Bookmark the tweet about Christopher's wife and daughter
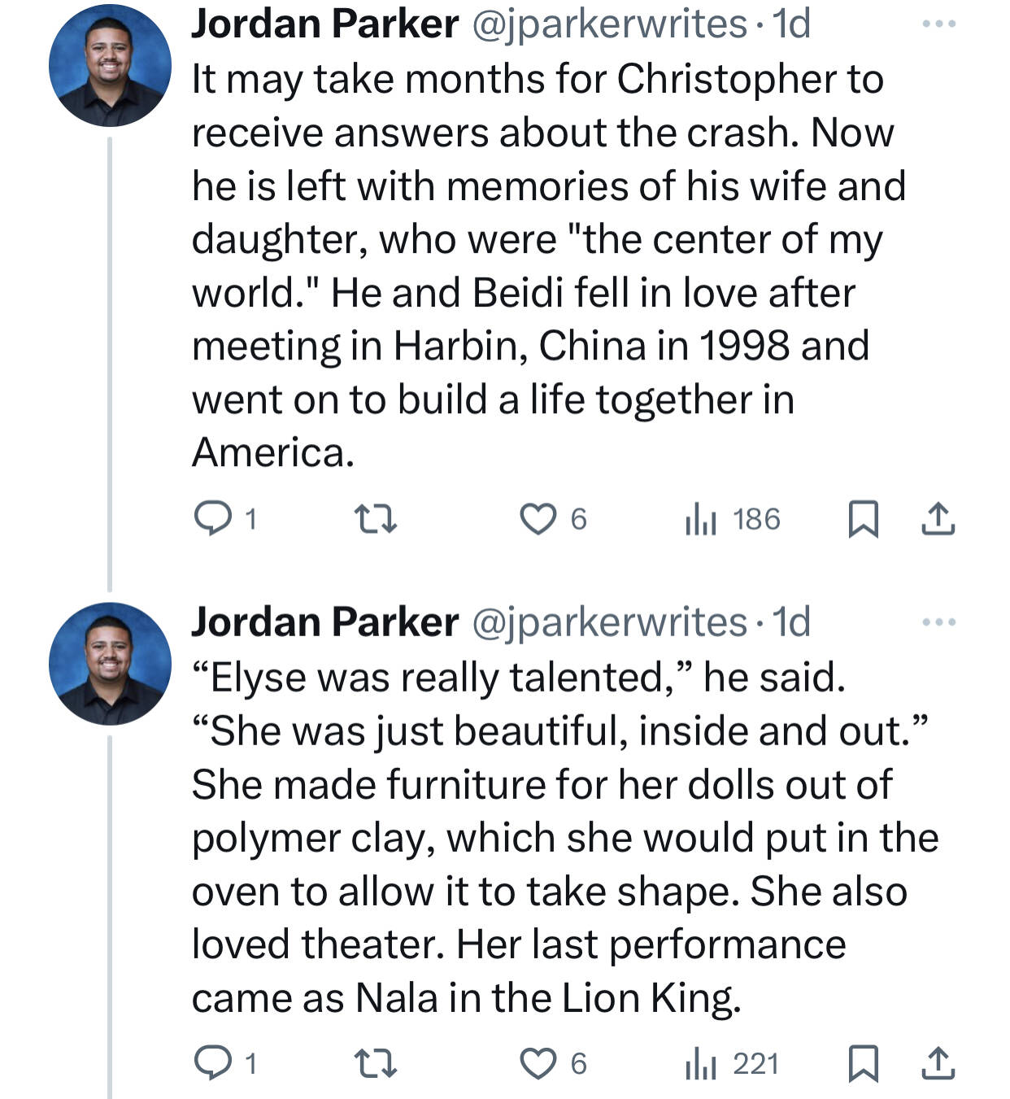This screenshot has width=1010, height=1099. pyautogui.click(x=863, y=519)
